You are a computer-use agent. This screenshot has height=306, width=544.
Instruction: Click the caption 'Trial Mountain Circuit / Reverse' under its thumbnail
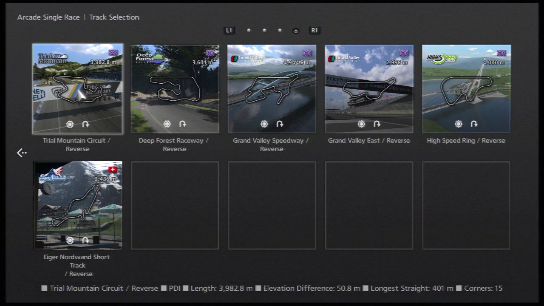[x=77, y=144]
